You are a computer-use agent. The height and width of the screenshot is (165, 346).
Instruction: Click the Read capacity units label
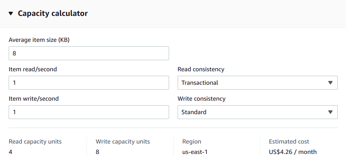point(35,141)
